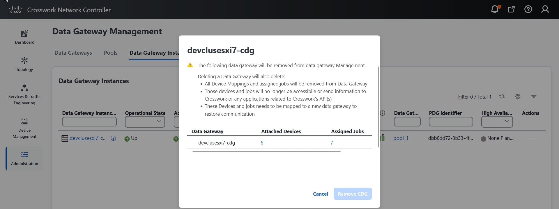Click inside the PDG Identifier filter field
The width and height of the screenshot is (559, 209).
coord(451,122)
